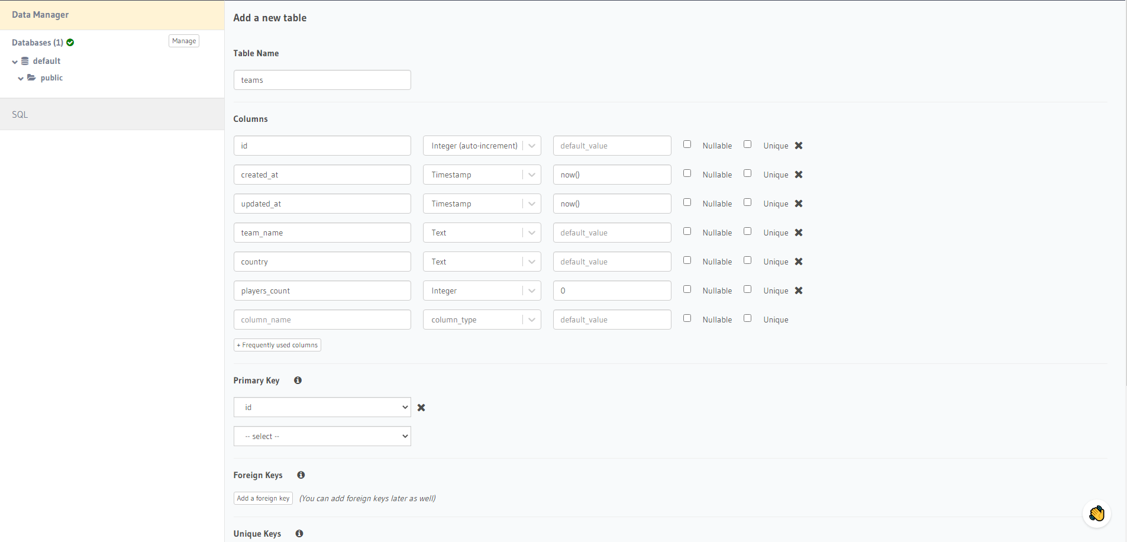
Task: Focus the created_at column name field
Action: click(322, 175)
